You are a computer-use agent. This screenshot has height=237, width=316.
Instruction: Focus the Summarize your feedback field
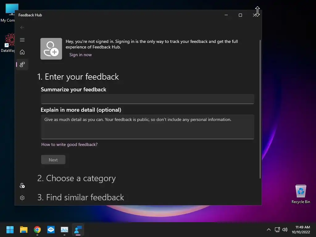click(147, 99)
